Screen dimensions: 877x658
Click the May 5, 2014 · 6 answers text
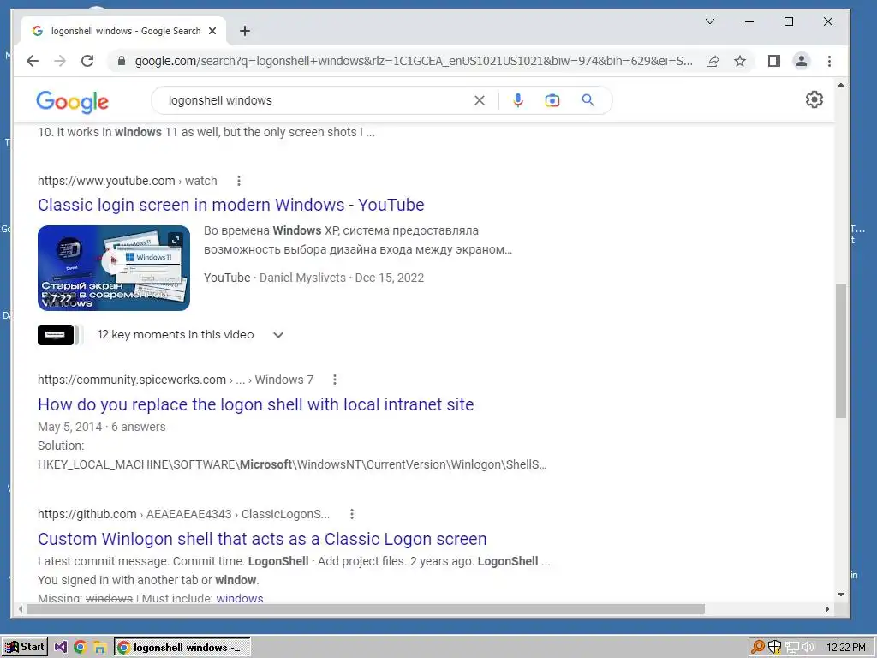click(x=102, y=427)
